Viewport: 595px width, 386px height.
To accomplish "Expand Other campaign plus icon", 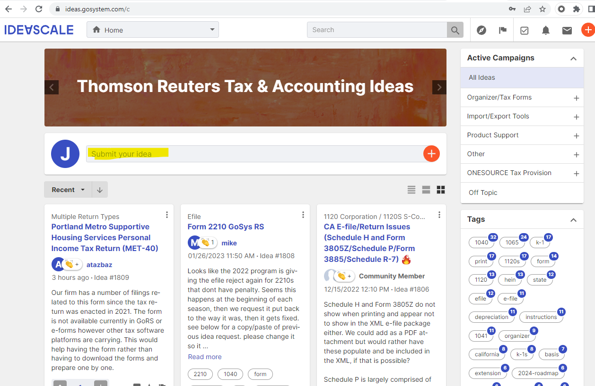I will point(576,155).
